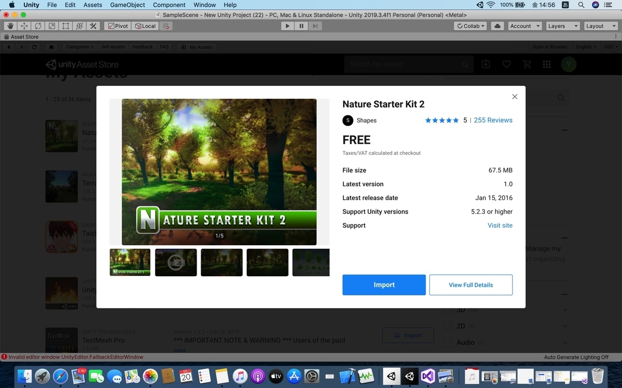Click the blue Import button
The width and height of the screenshot is (622, 388).
[384, 285]
